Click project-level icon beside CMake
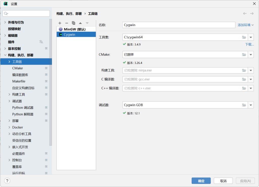Screen dimensions: 259x187 pos(46,68)
